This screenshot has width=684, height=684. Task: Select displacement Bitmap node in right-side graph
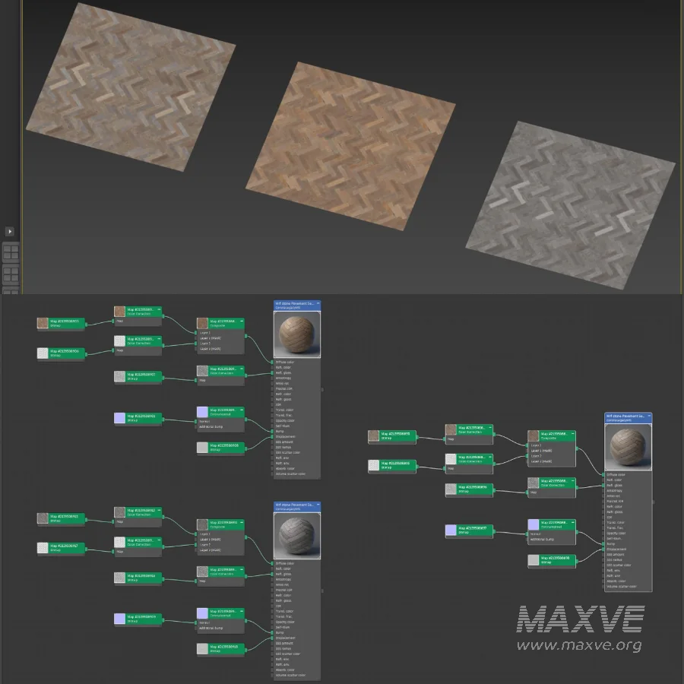pos(552,560)
